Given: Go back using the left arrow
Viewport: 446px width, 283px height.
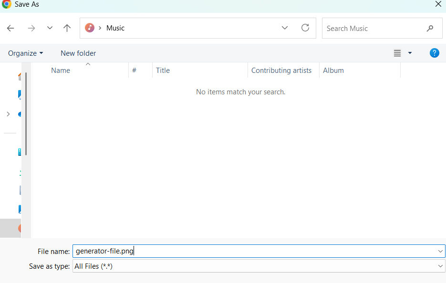Looking at the screenshot, I should (10, 28).
